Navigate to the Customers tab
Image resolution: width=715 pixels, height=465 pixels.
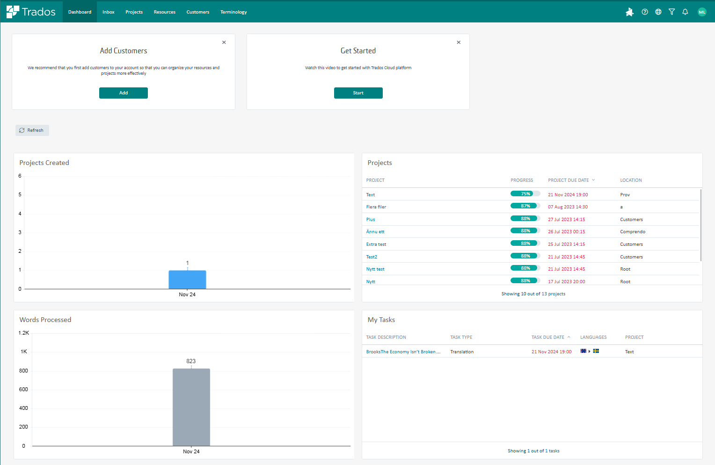pos(198,12)
